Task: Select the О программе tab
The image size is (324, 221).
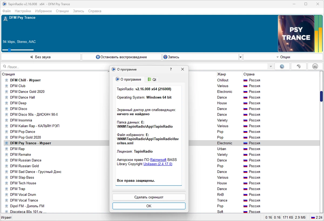Action: (x=128, y=79)
